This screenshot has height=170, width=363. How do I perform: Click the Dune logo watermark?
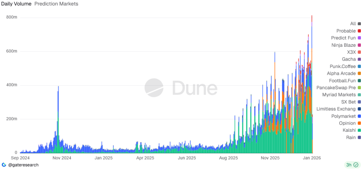coord(181,88)
